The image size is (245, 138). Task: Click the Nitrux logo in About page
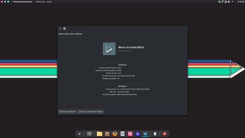pyautogui.click(x=109, y=49)
